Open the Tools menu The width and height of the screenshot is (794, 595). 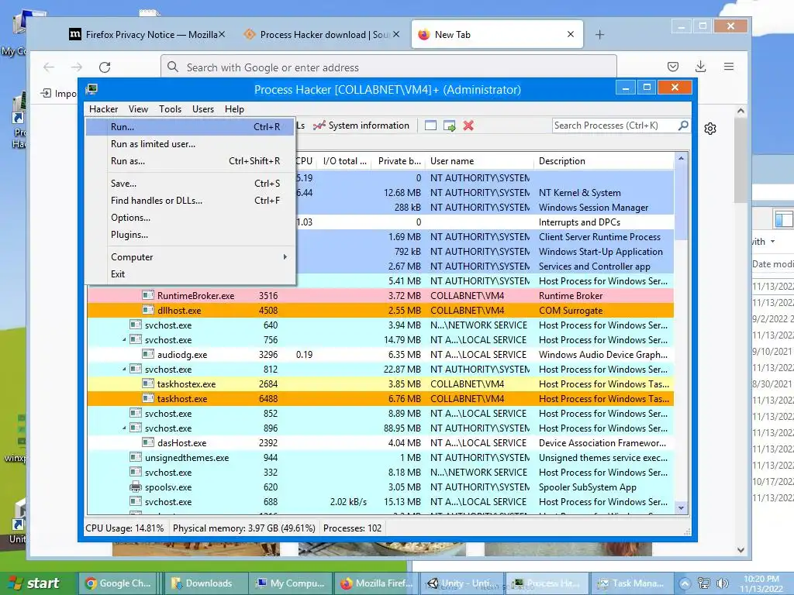click(x=170, y=109)
